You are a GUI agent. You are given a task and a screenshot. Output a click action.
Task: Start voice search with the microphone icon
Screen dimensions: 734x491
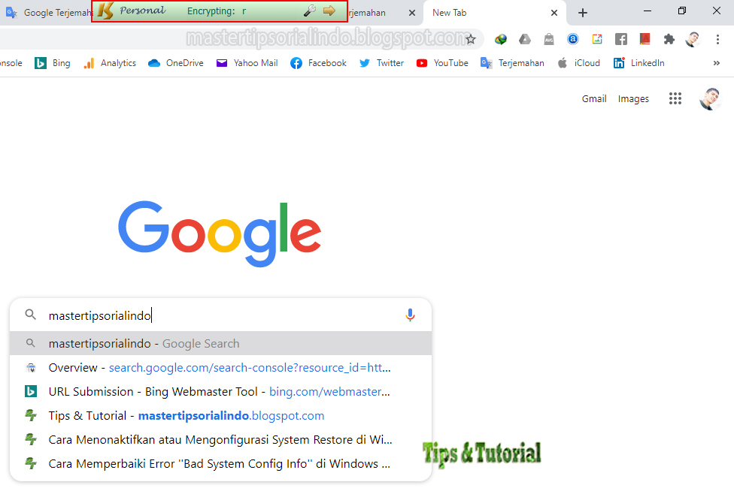coord(411,315)
